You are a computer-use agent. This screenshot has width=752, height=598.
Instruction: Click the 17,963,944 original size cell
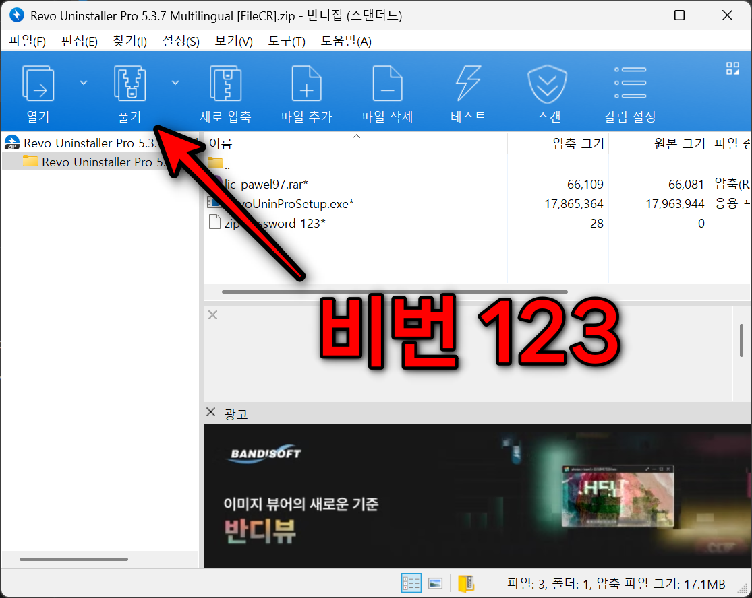click(x=675, y=204)
